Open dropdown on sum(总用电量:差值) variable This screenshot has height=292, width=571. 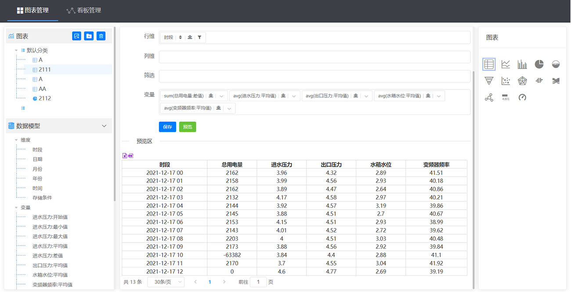tap(221, 96)
